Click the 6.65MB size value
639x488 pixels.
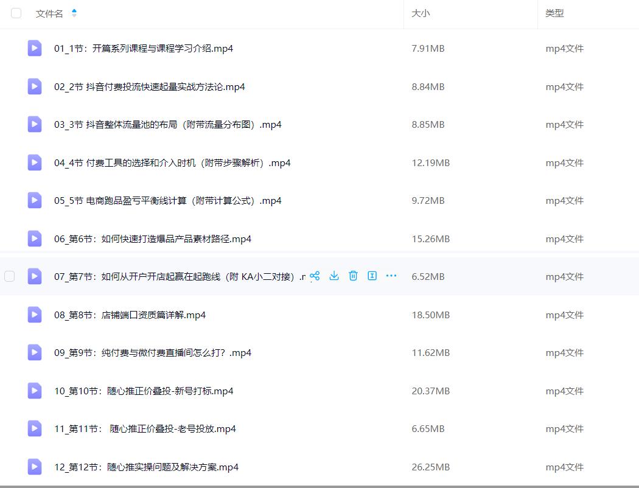(x=428, y=429)
